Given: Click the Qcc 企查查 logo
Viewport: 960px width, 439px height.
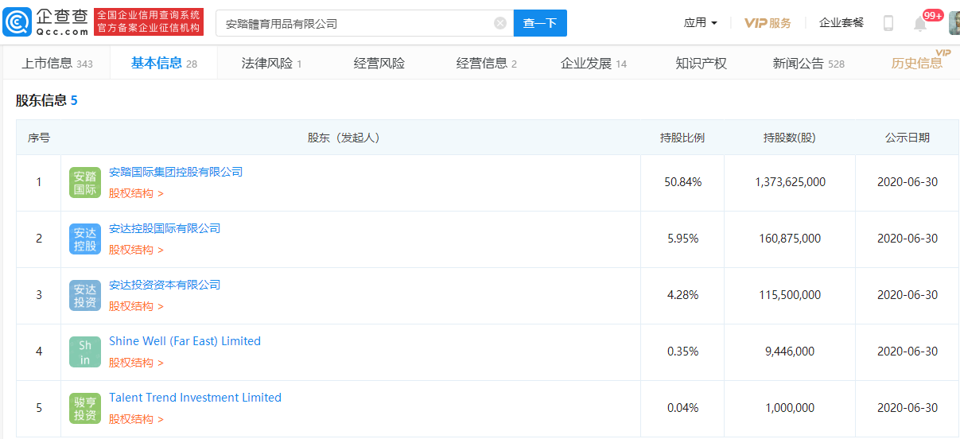Looking at the screenshot, I should 46,22.
